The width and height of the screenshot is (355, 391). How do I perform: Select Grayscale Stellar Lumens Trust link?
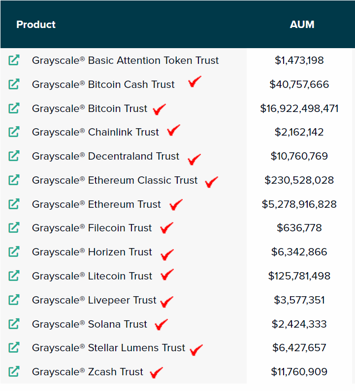(x=108, y=348)
